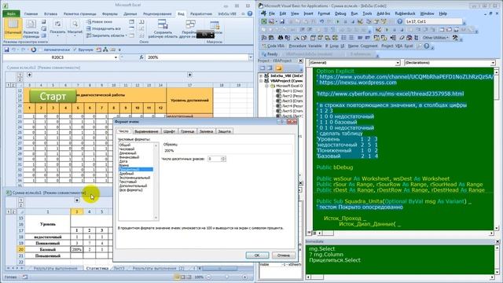Click the Toggle Folders icon in Project panel
The image size is (503, 283).
(278, 68)
